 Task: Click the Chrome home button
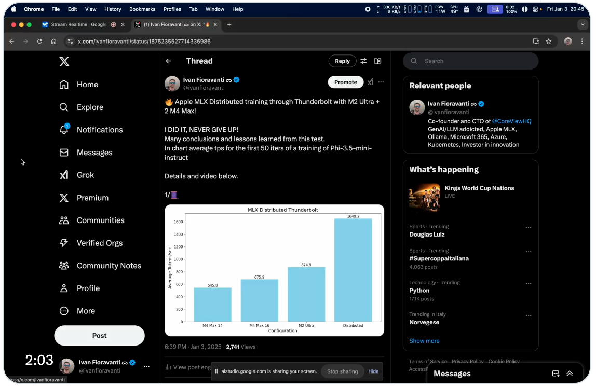click(x=53, y=42)
